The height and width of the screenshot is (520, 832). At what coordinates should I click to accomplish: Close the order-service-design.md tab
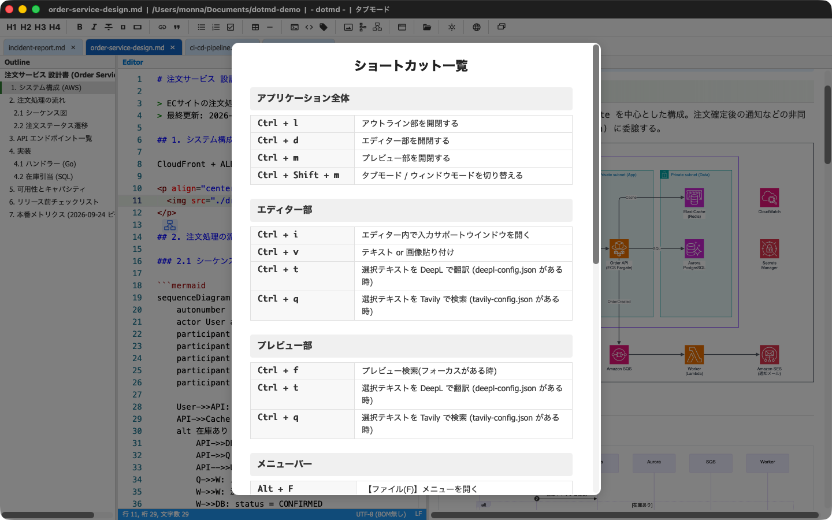(173, 47)
